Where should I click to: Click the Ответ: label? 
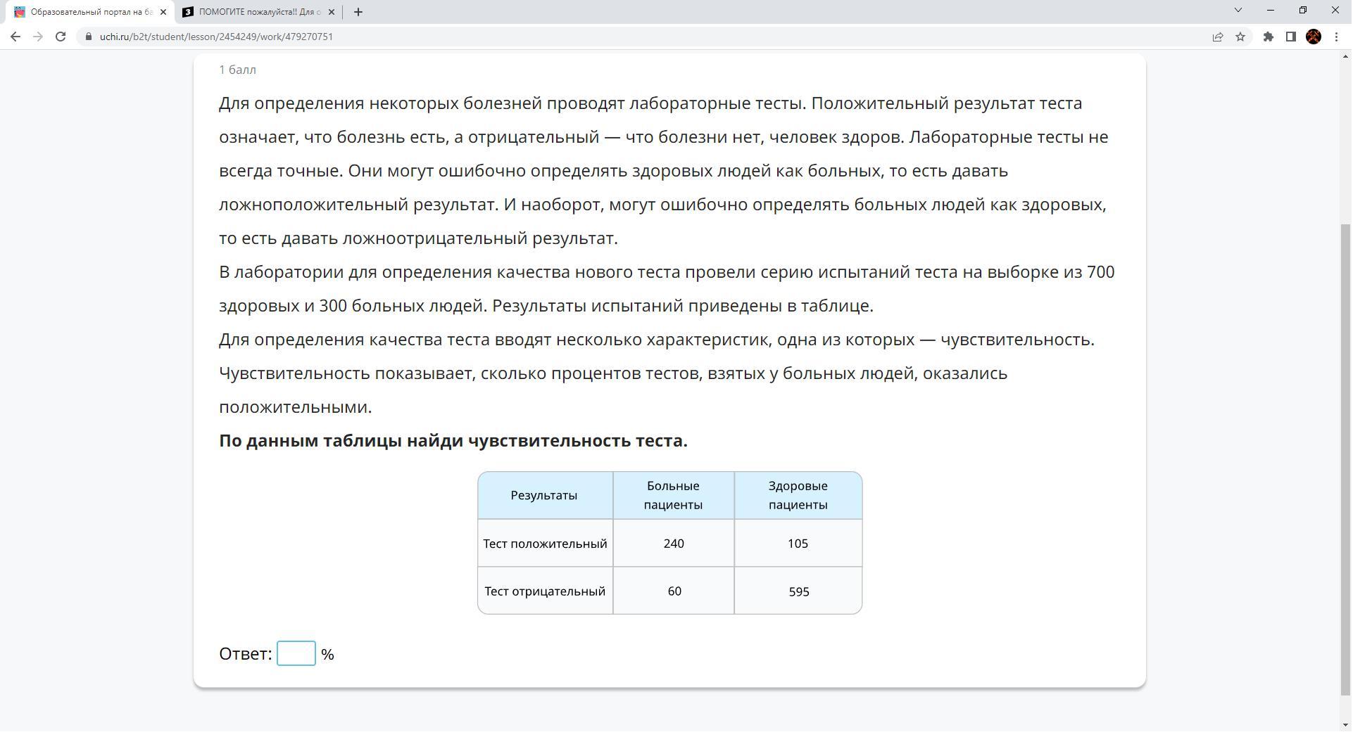coord(246,654)
